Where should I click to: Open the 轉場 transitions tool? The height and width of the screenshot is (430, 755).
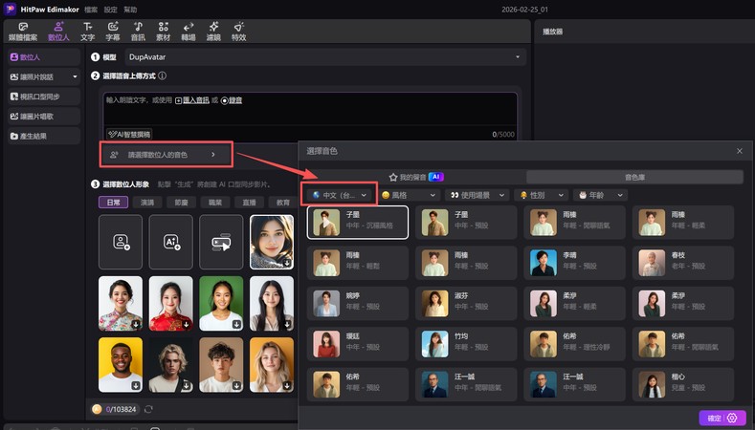point(188,31)
